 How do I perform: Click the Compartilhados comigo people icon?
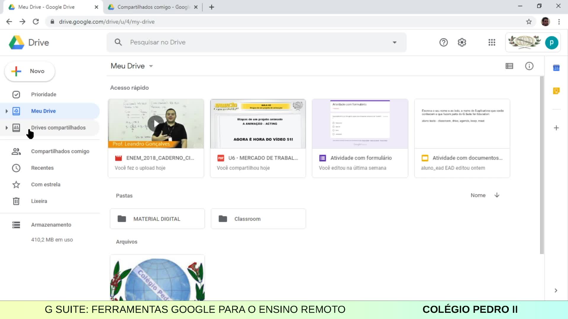click(16, 151)
